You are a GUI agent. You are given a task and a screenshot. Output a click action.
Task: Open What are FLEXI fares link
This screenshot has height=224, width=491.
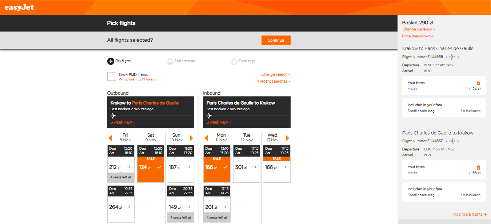point(137,79)
